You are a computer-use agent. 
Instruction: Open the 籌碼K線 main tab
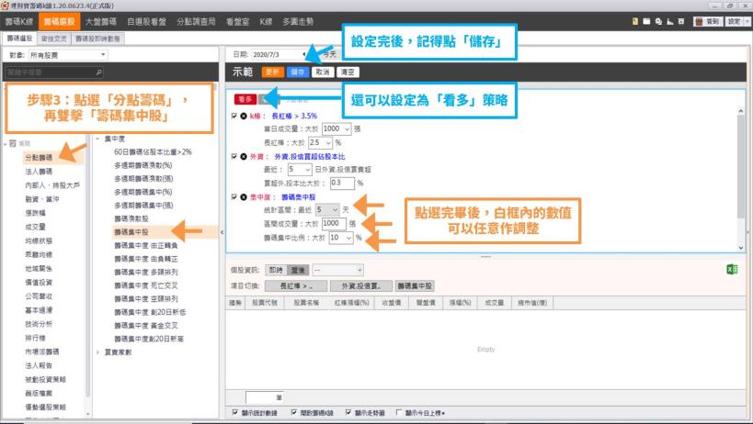click(18, 21)
